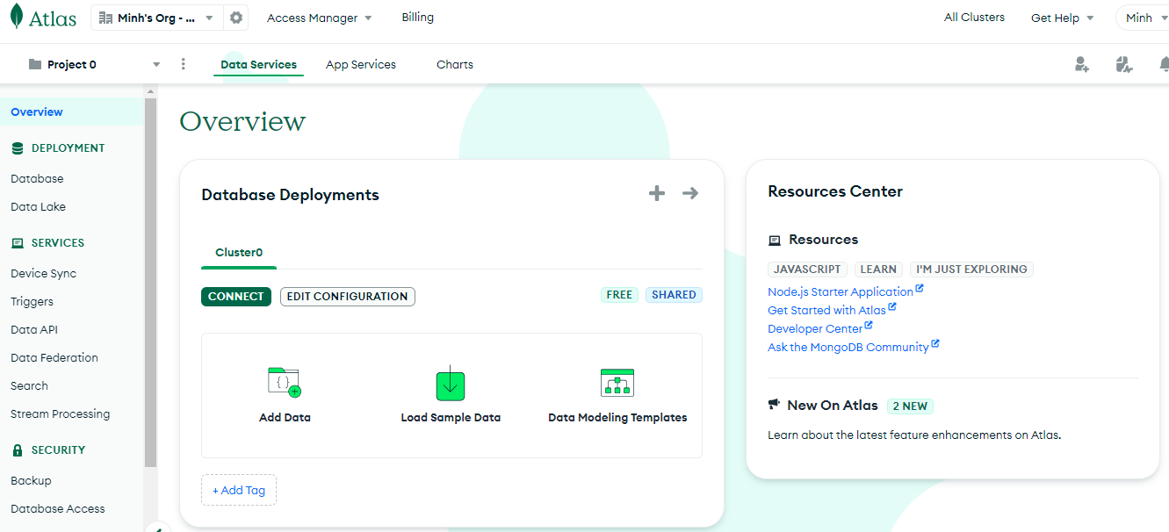Click the 2 NEW badge

910,406
